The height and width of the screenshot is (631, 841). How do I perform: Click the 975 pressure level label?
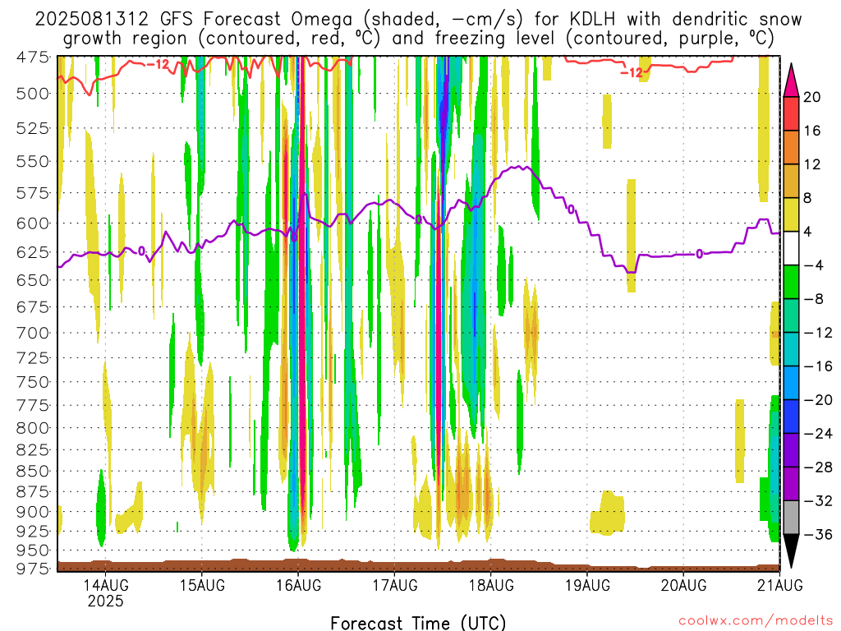click(x=33, y=569)
